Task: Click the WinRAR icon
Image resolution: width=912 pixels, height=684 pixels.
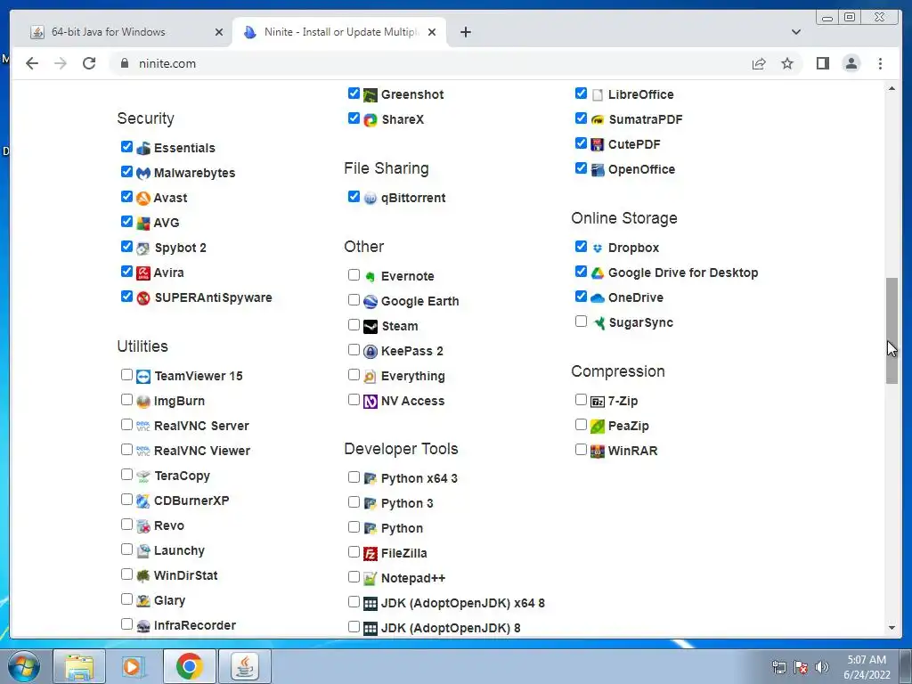Action: tap(598, 451)
